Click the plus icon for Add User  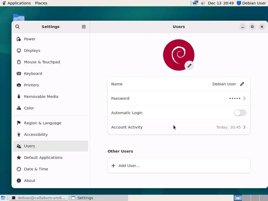[x=113, y=166]
